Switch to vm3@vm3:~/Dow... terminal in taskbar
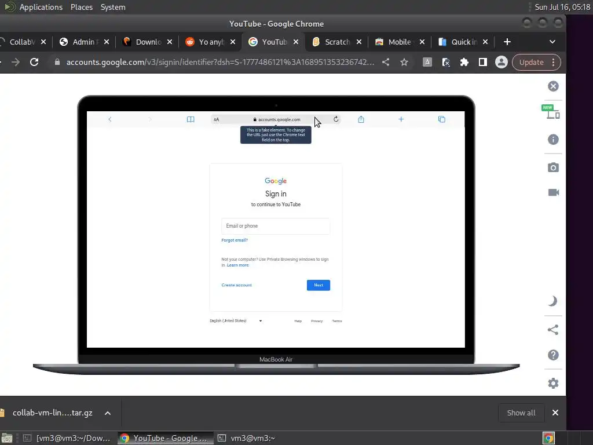 pyautogui.click(x=67, y=438)
